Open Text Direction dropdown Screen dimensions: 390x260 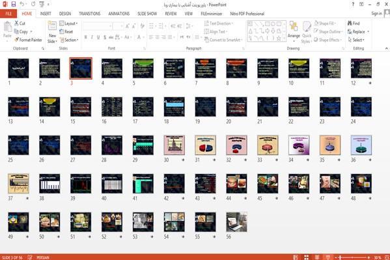[219, 23]
